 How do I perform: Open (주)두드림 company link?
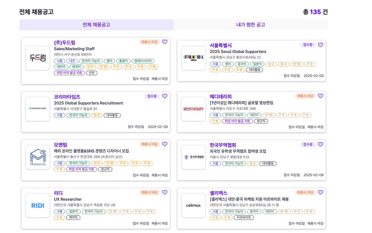pos(65,43)
